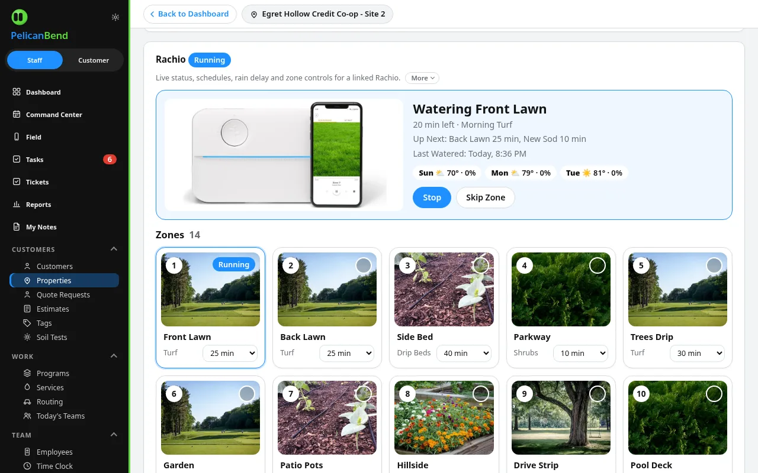758x473 pixels.
Task: Click the Soil Tests gear icon
Action: pos(27,337)
